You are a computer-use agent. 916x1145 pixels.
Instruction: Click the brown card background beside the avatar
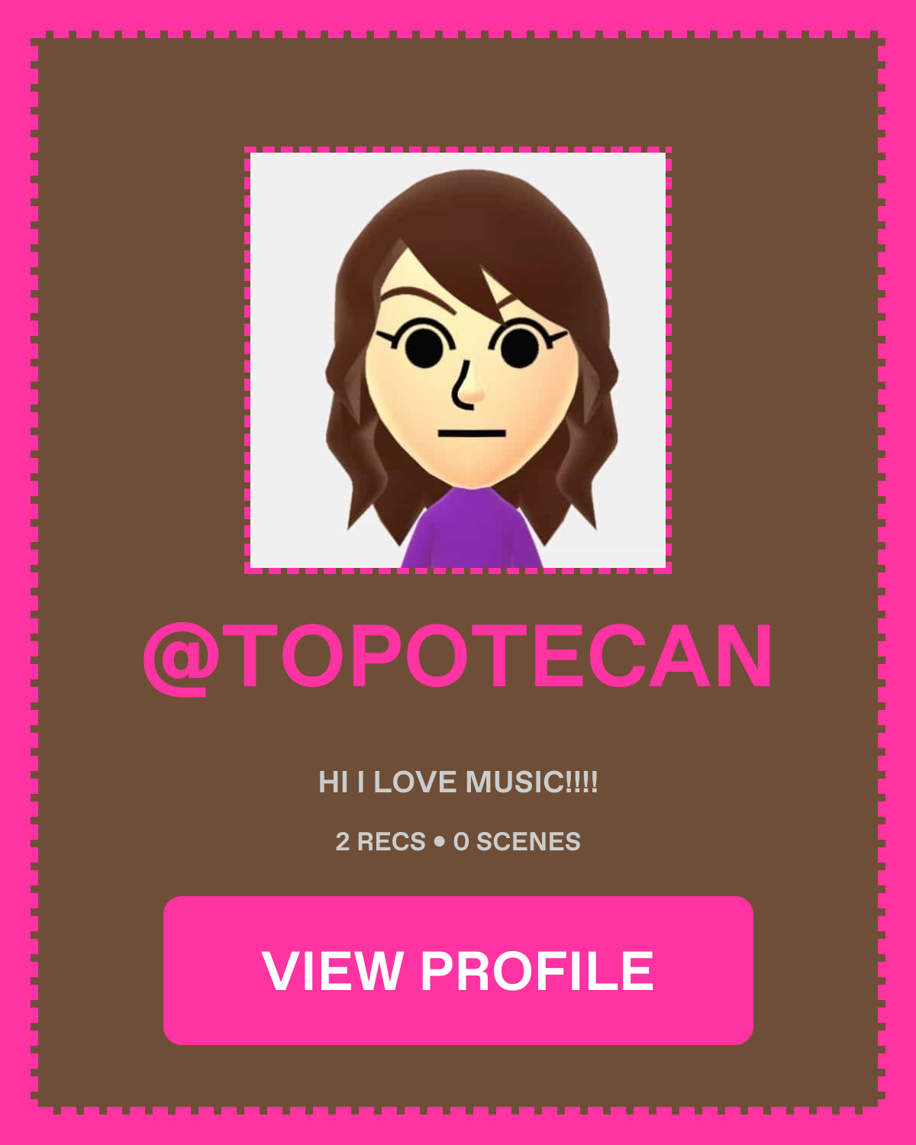[x=141, y=359]
